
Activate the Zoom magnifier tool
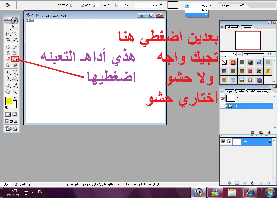click(x=15, y=92)
